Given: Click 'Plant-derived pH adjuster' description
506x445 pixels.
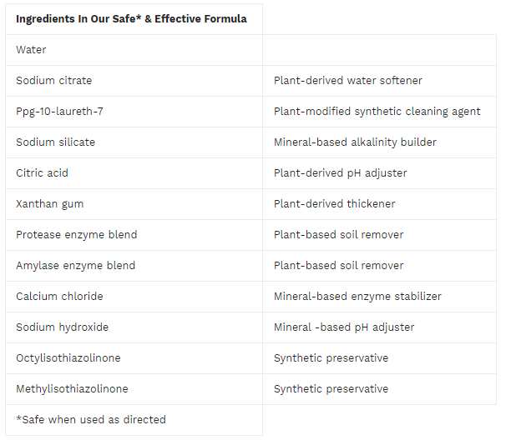Looking at the screenshot, I should 340,173.
